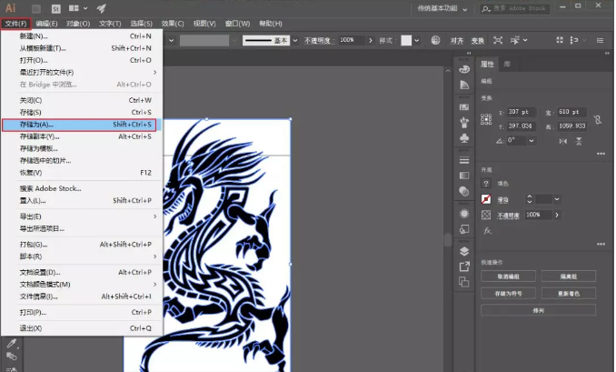Image resolution: width=616 pixels, height=372 pixels.
Task: Switch to the 库 tab
Action: click(507, 64)
